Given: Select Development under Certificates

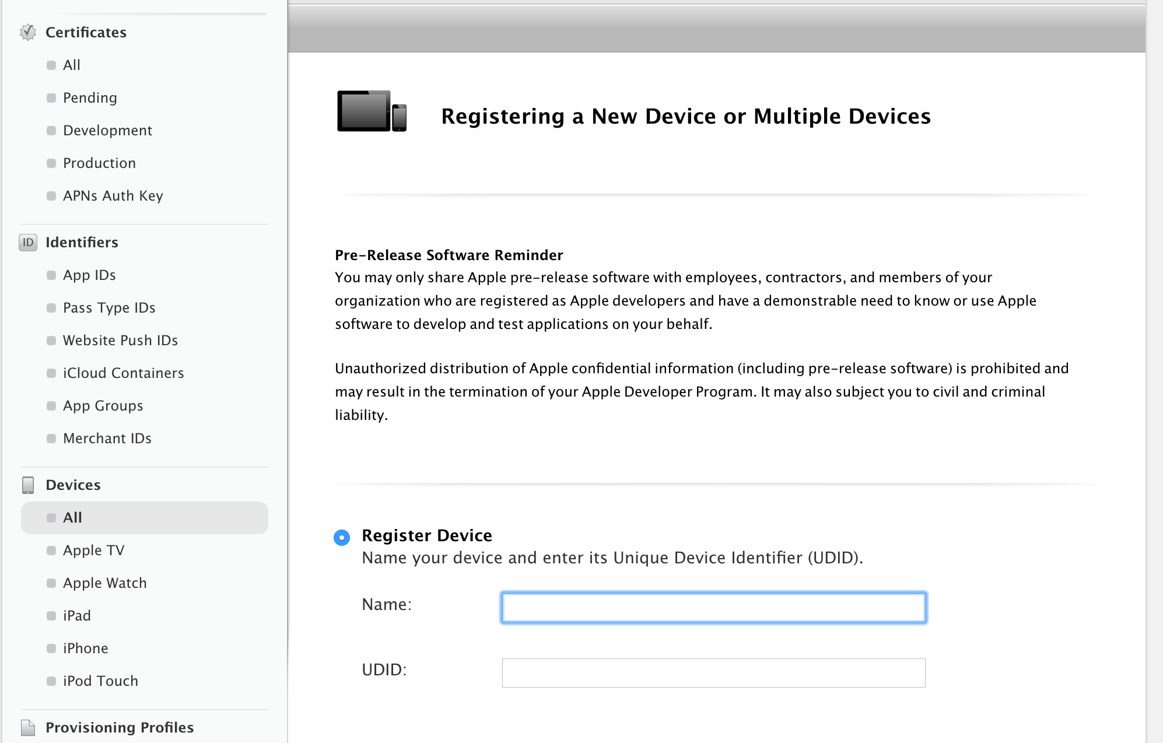Looking at the screenshot, I should click(107, 131).
